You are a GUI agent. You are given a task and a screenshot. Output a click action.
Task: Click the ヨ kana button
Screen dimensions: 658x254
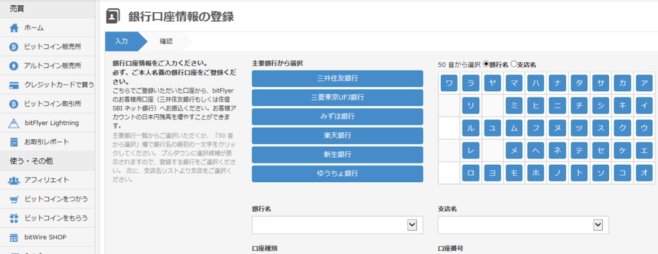(493, 173)
